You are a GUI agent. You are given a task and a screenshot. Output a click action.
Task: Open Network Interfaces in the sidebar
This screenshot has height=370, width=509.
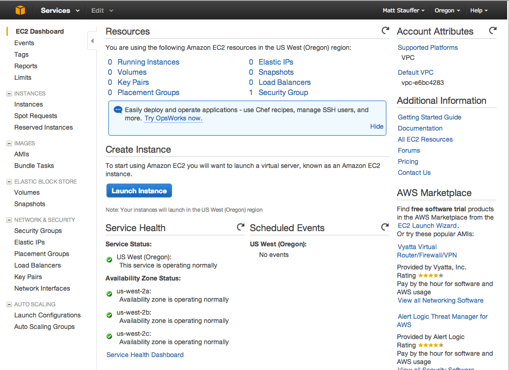[x=42, y=288]
